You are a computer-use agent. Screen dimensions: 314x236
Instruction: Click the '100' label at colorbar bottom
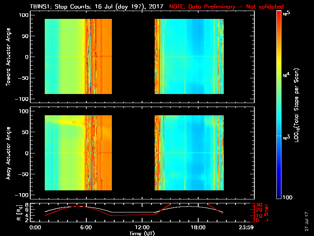(287, 197)
